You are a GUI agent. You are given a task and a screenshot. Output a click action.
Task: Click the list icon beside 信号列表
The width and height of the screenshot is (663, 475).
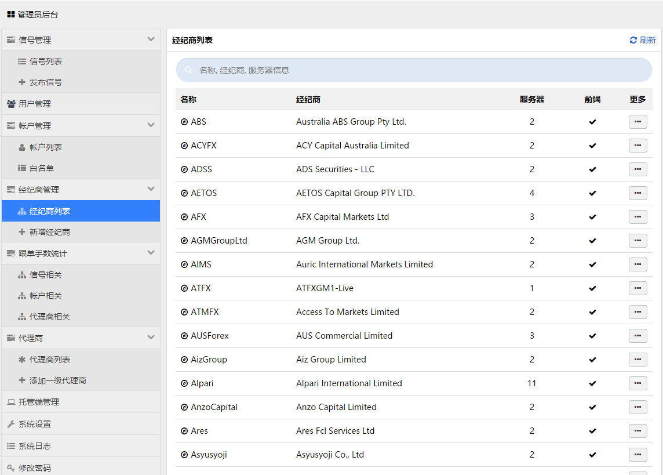(x=22, y=61)
